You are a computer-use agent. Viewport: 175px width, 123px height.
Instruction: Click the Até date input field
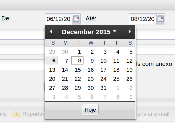(143, 19)
